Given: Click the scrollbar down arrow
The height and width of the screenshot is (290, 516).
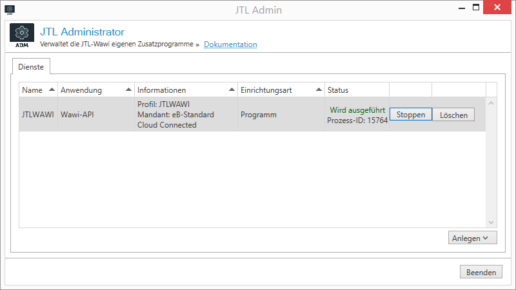Looking at the screenshot, I should coord(491,221).
